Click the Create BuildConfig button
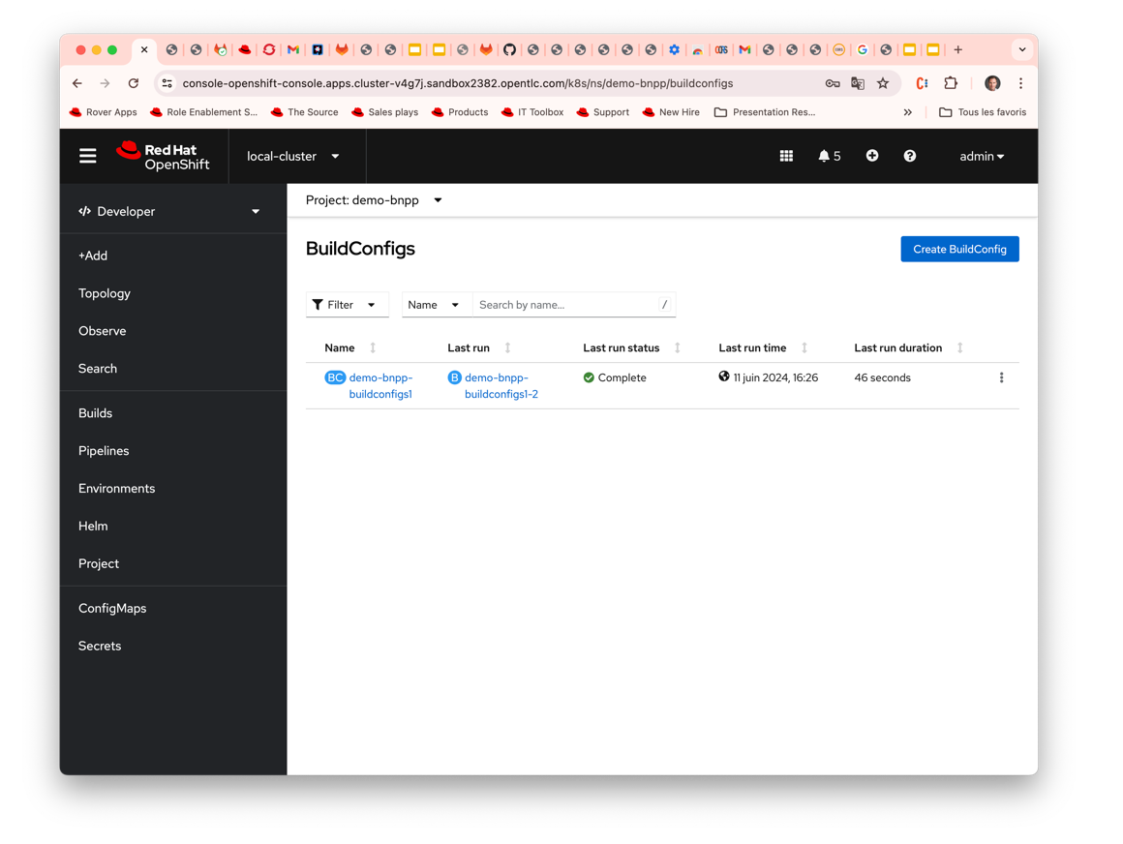Viewport: 1123px width, 844px height. (959, 249)
